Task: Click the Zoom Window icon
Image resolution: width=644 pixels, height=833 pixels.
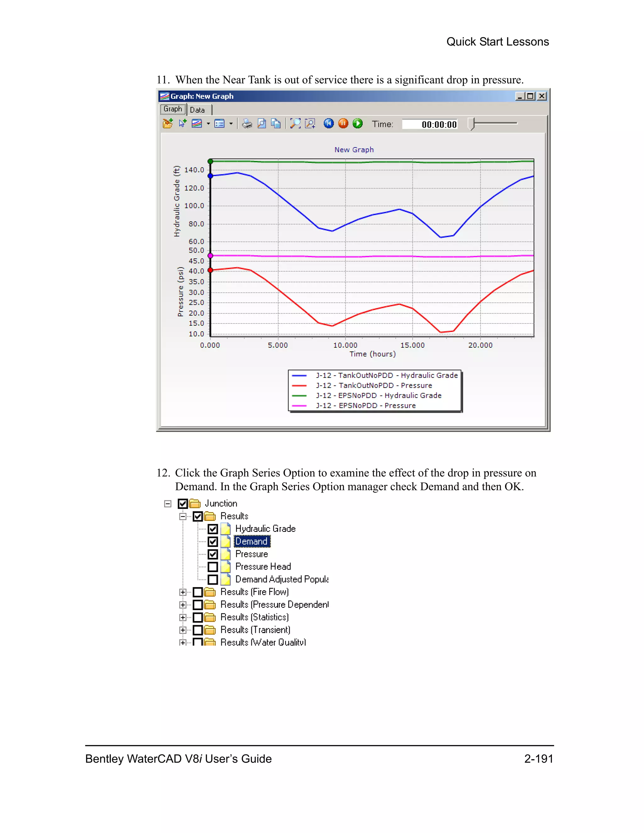Action: pos(310,124)
